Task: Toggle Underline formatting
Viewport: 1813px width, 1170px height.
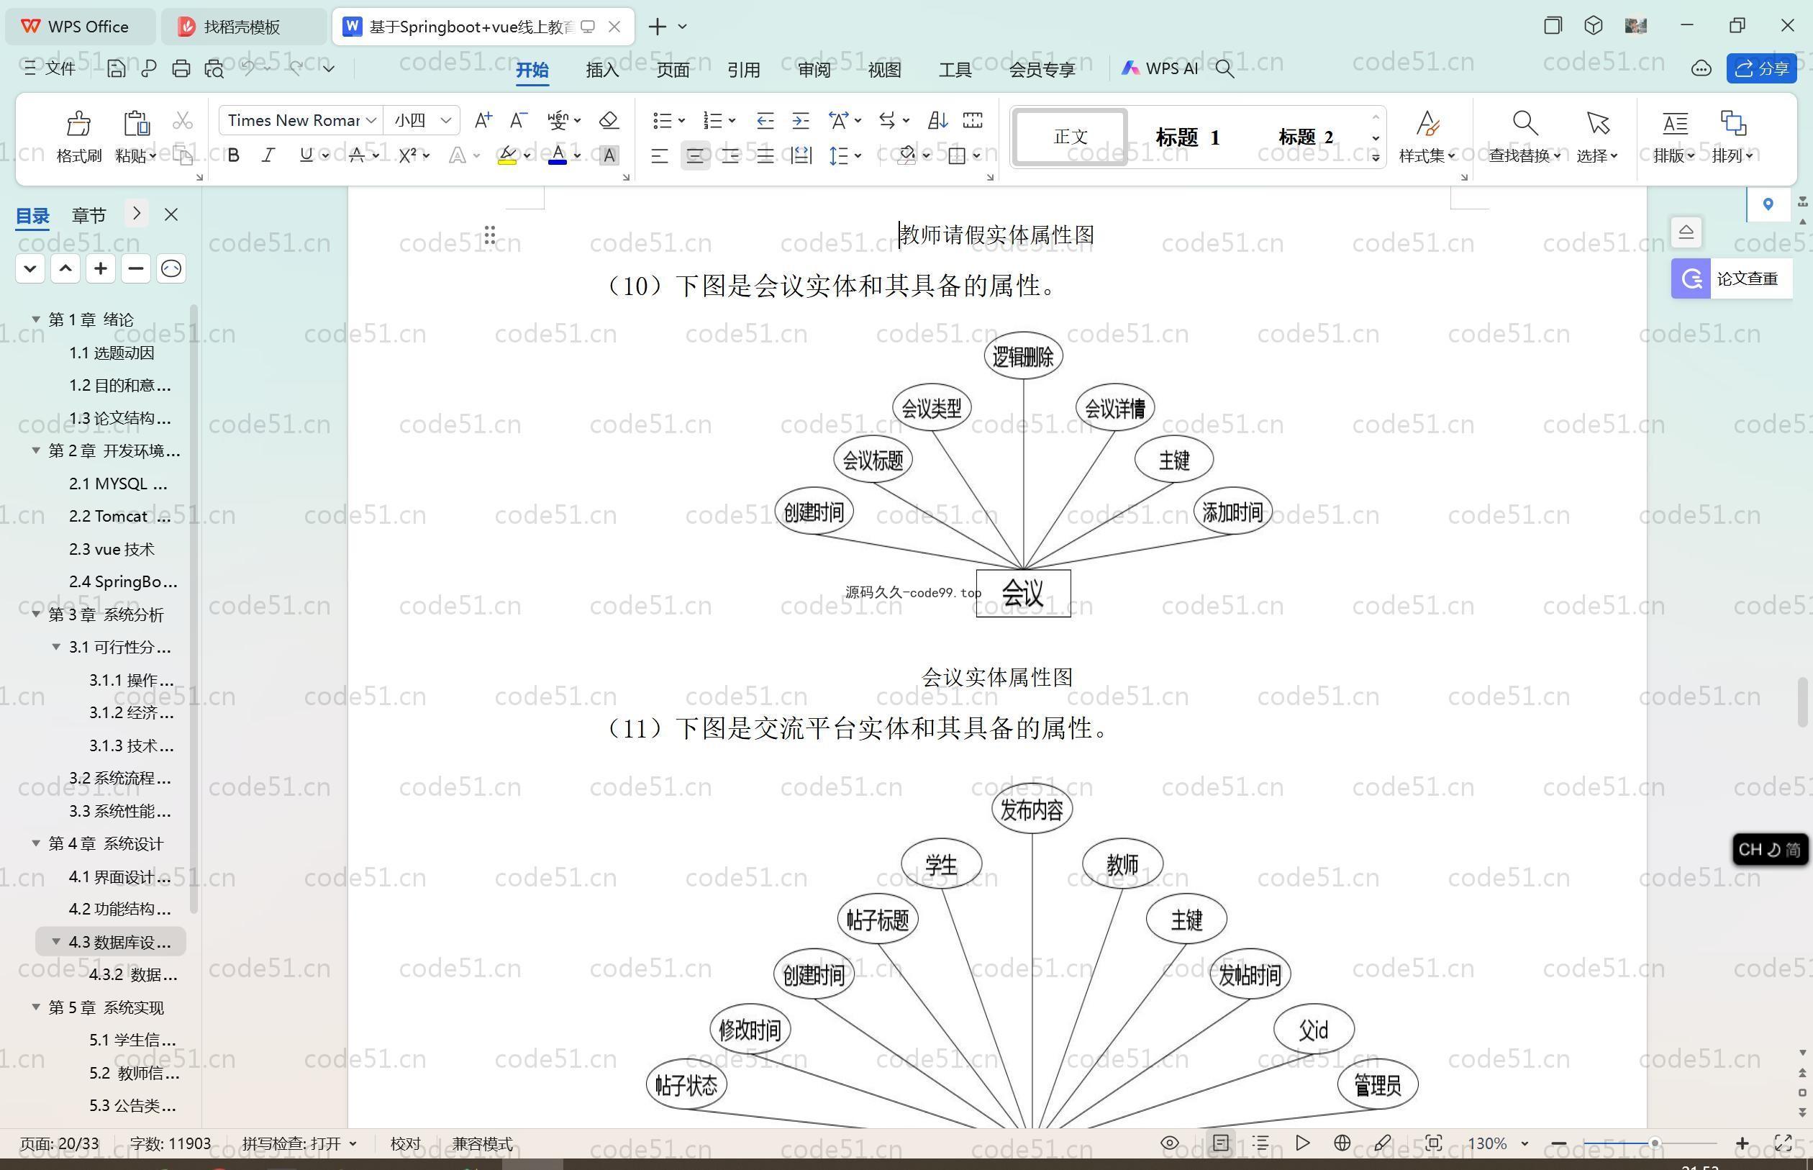Action: coord(306,155)
